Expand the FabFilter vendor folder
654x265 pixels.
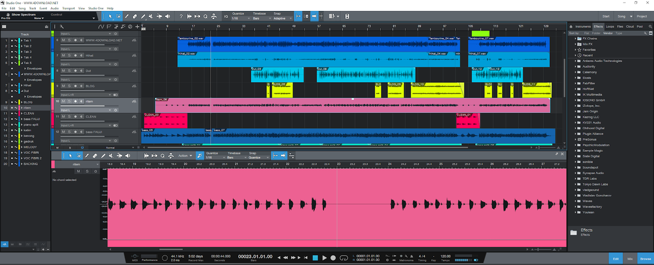point(575,83)
